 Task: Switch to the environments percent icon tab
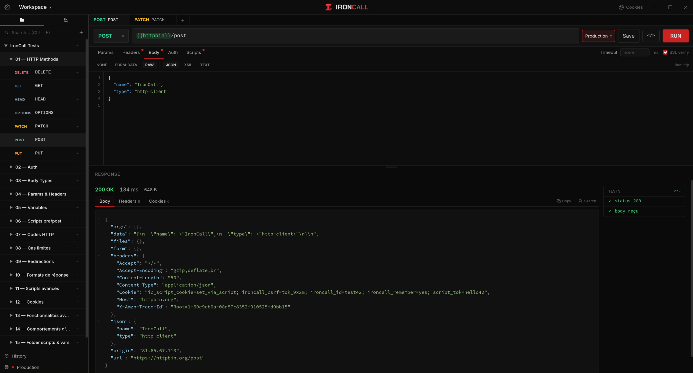(66, 20)
